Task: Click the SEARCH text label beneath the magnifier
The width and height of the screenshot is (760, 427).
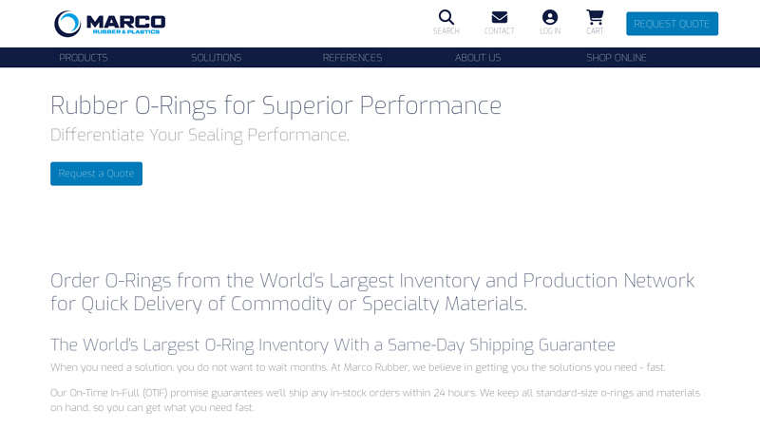Action: [446, 31]
